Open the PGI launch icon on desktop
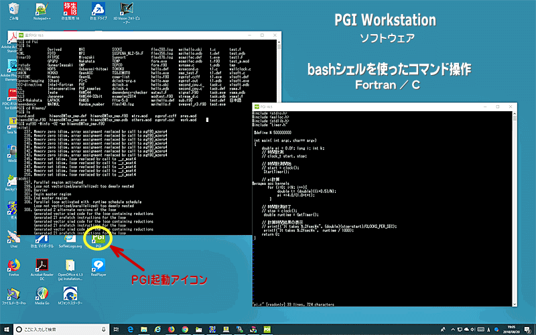The width and height of the screenshot is (536, 335). pos(98,239)
